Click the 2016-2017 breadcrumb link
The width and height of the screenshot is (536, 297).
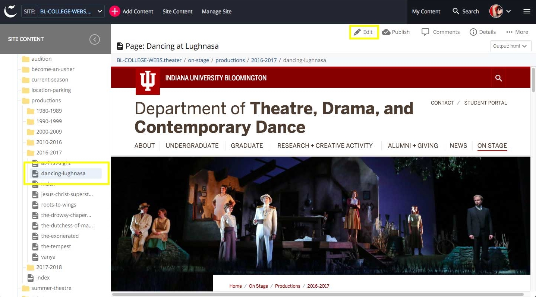[264, 60]
